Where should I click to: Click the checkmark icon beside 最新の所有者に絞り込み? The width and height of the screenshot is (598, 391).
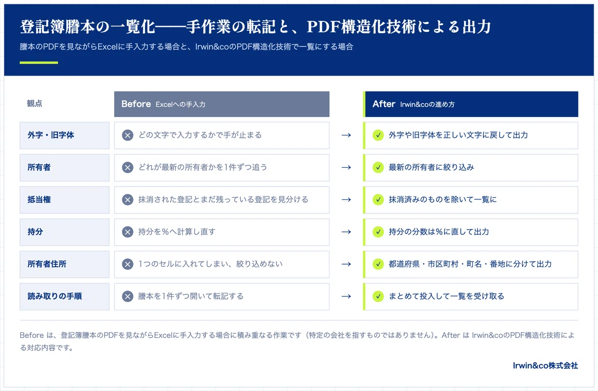click(x=378, y=168)
